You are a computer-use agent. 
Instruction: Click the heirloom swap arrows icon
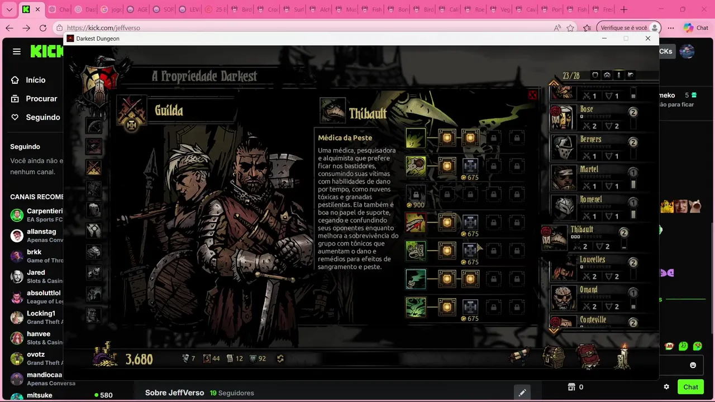[280, 358]
